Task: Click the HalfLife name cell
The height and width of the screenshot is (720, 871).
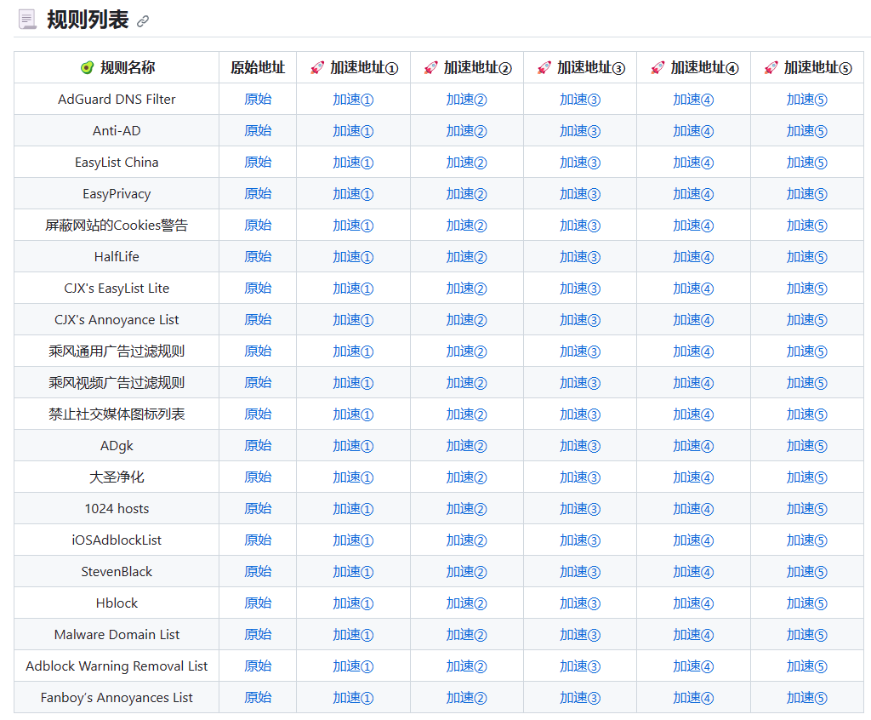Action: (117, 257)
